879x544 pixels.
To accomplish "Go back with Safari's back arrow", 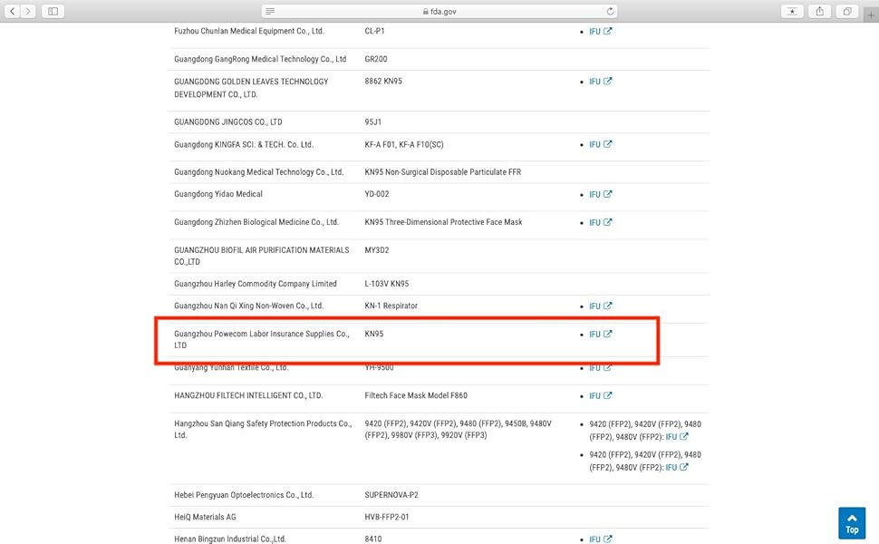I will 13,11.
